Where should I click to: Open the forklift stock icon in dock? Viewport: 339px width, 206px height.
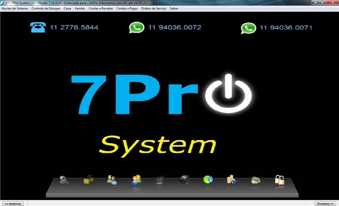88,179
